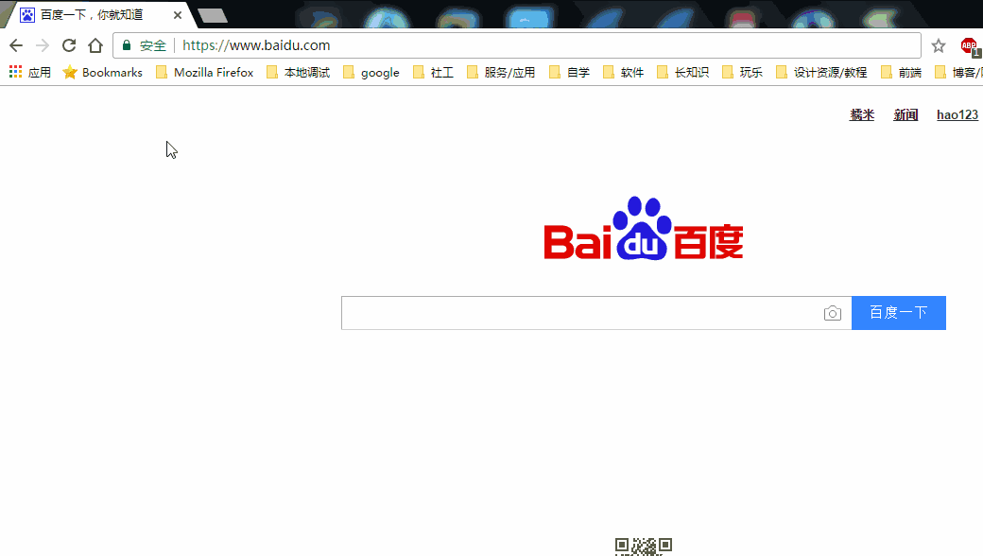The image size is (983, 556).
Task: Open the Mozilla Firefox bookmark folder
Action: coord(205,72)
